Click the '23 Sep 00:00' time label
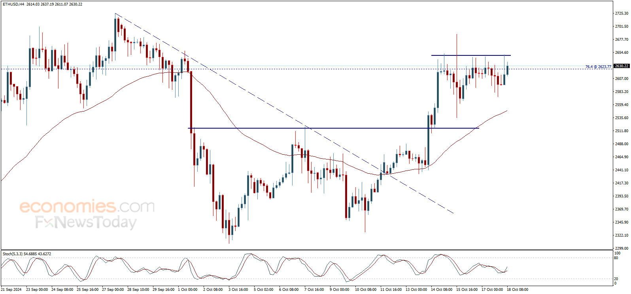 (x=37, y=290)
